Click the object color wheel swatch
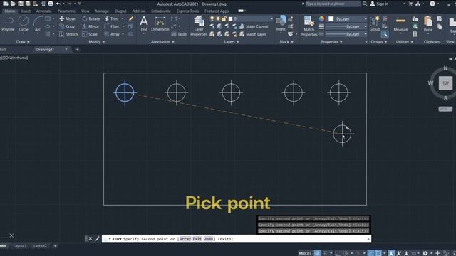Screen dimensions: 456x256 pyautogui.click(x=321, y=18)
